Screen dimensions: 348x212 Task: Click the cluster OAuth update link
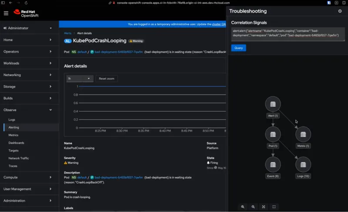point(219,24)
